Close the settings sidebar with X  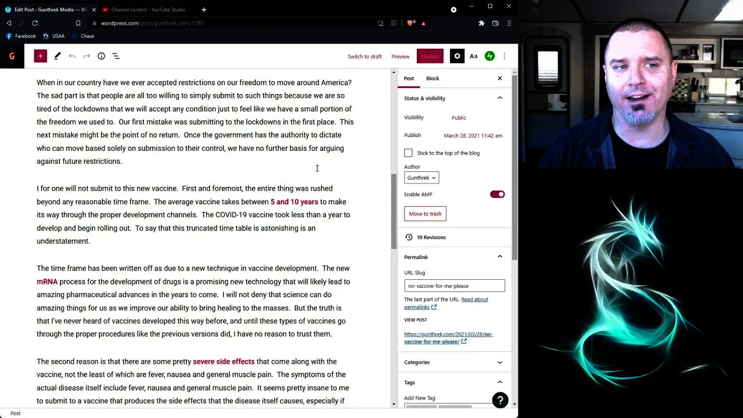500,78
